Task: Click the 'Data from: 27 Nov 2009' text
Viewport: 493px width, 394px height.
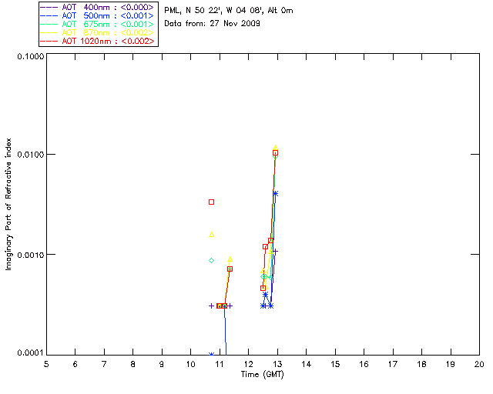Action: (x=212, y=23)
